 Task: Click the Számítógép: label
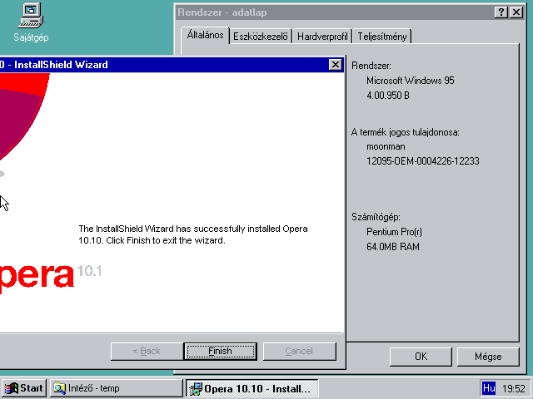(x=376, y=217)
